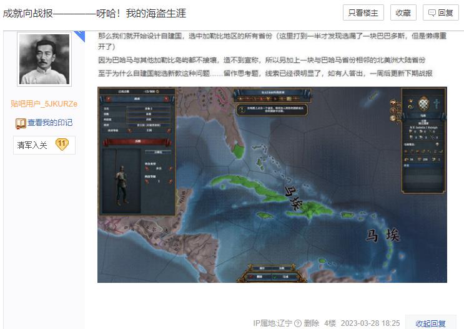Screen dimensions: 464x329
Task: Click the level 11 badge icon
Action: 62,145
